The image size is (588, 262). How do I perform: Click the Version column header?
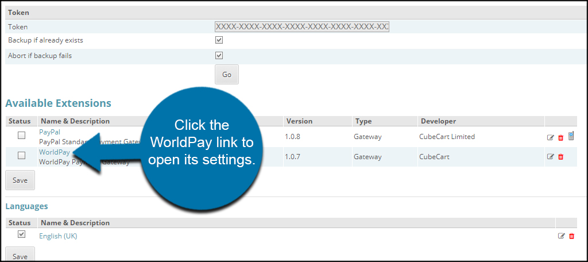pos(299,121)
